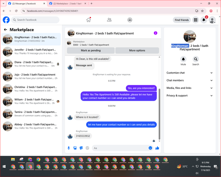Screen dimensions: 221x177
Task: View site information icon in address bar
Action: point(23,11)
